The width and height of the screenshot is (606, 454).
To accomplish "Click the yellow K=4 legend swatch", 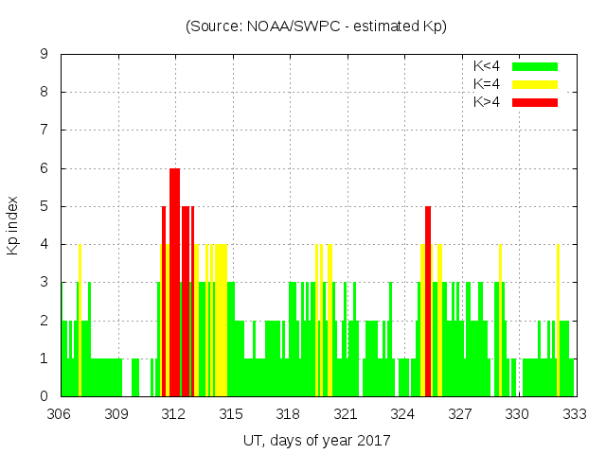I will [535, 84].
